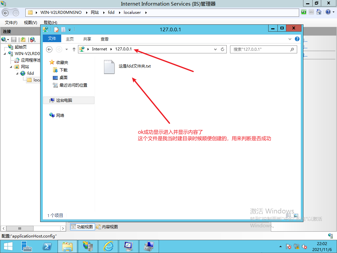Screen dimensions: 337x253
Task: Click 网站 in IIS Manager breadcrumb path
Action: (x=95, y=13)
